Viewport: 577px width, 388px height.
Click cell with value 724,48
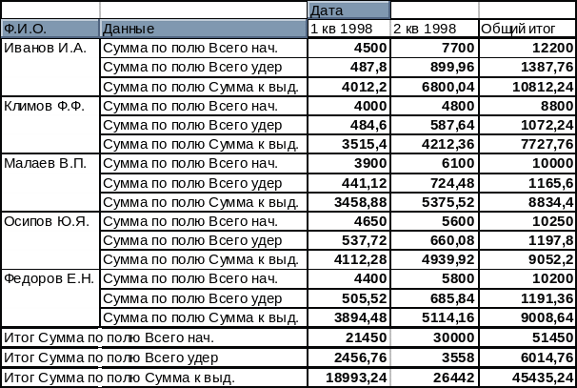click(x=434, y=183)
